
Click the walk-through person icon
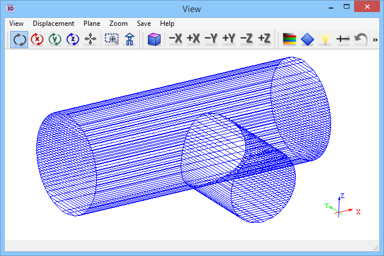pos(130,39)
